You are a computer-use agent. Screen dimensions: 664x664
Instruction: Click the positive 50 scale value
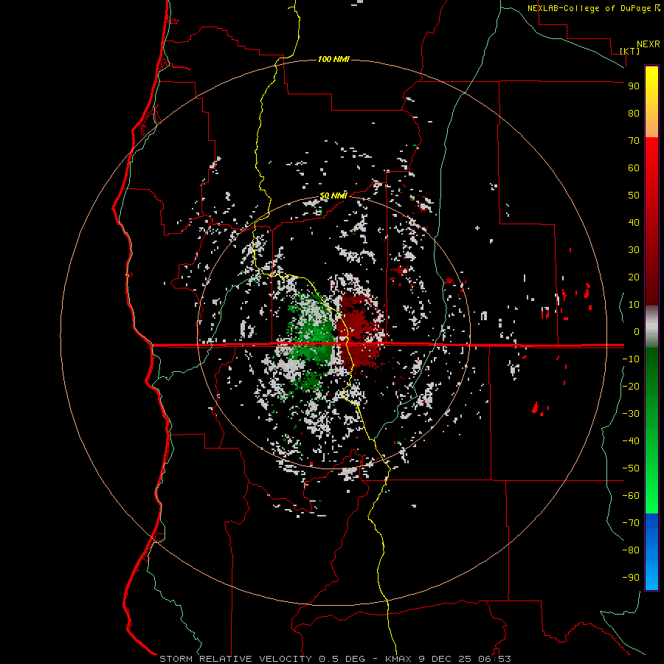coord(634,196)
